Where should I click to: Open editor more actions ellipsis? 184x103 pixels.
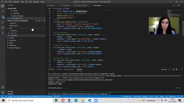(x=181, y=5)
